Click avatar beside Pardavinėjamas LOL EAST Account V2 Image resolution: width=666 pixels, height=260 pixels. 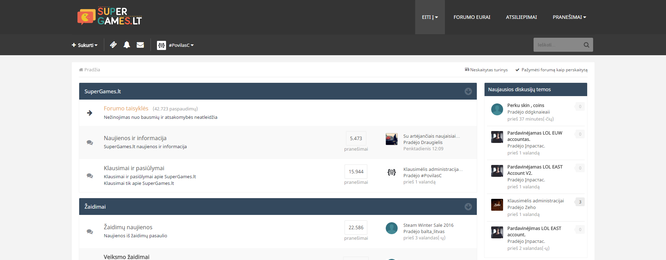tap(497, 171)
